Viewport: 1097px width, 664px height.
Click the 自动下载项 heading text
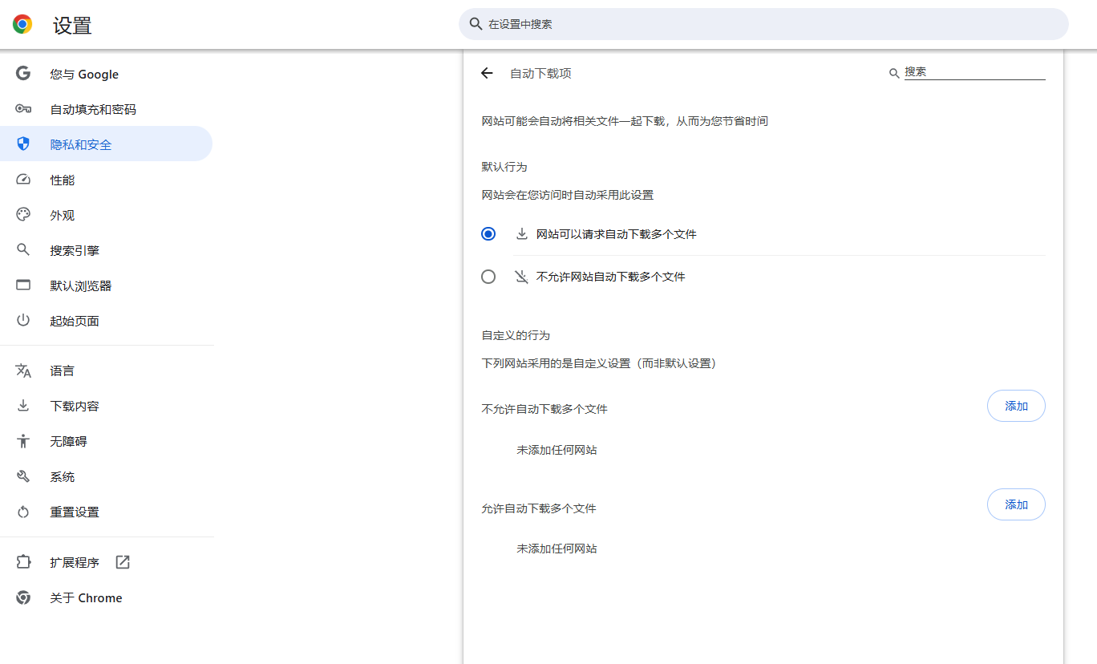coord(540,73)
